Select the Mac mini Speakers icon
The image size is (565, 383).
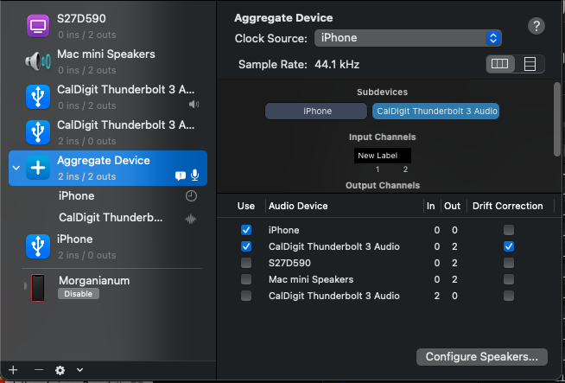[x=38, y=61]
